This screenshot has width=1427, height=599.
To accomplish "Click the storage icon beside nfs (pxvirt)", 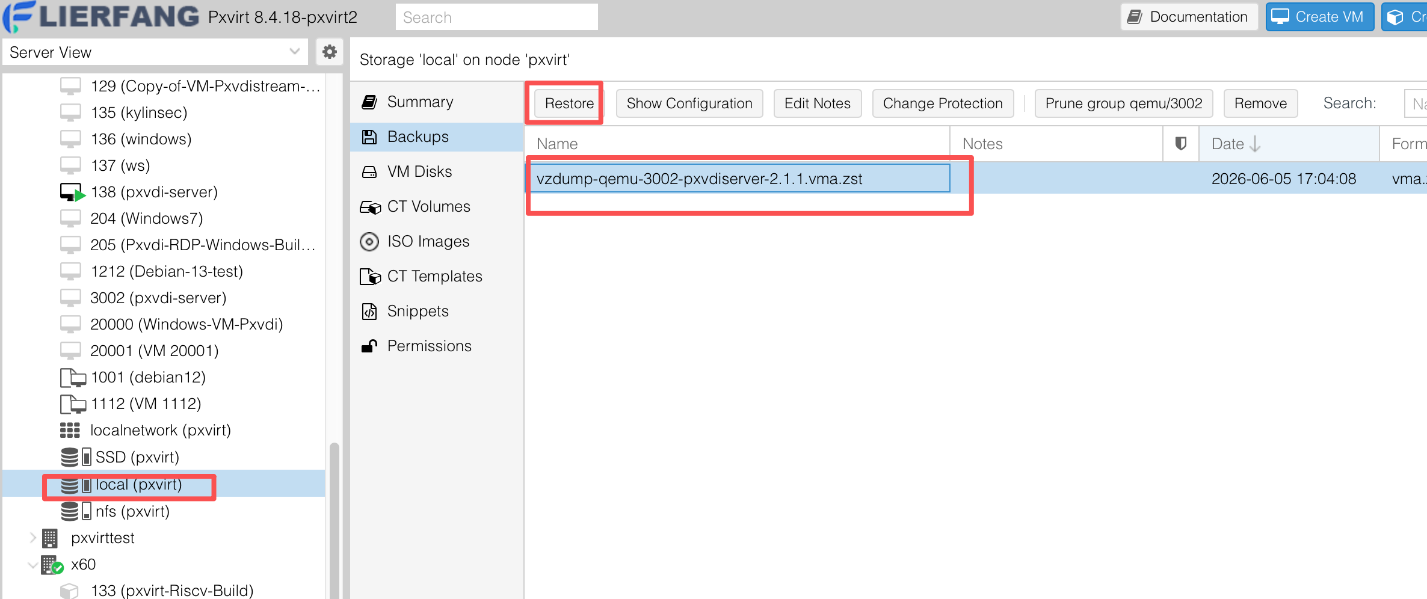I will click(x=76, y=511).
